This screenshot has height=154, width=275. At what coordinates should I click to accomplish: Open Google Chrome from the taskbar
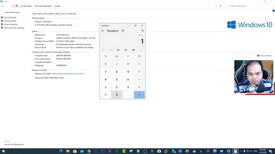point(89,151)
